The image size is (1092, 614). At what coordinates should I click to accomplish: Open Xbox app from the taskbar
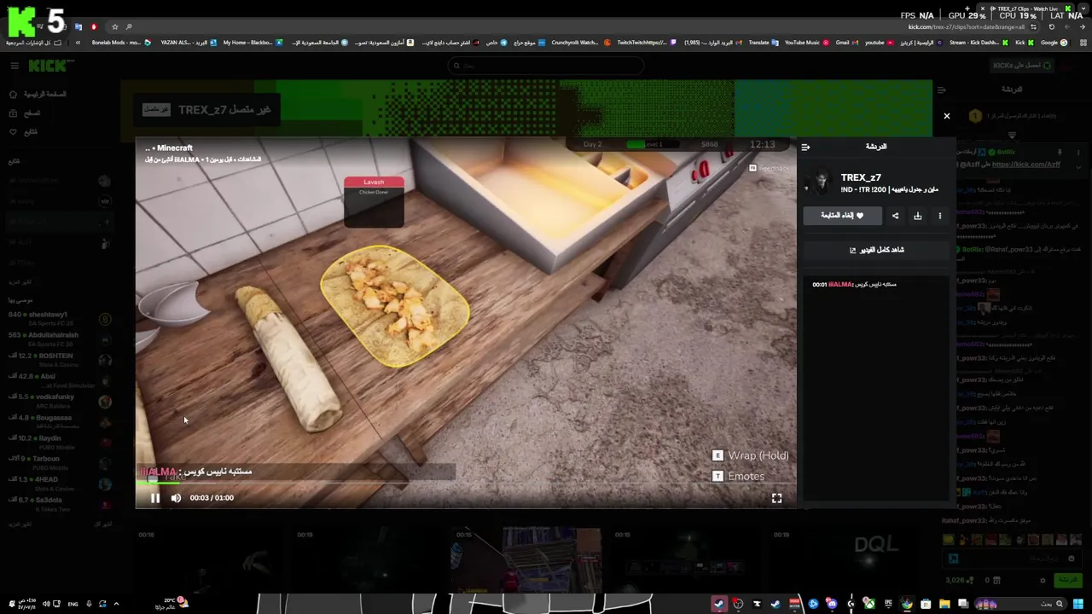tap(869, 605)
